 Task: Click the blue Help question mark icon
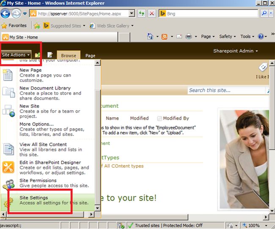[261, 37]
